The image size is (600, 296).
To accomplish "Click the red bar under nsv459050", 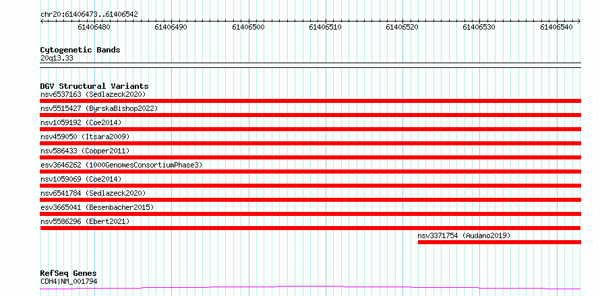I will (x=310, y=143).
